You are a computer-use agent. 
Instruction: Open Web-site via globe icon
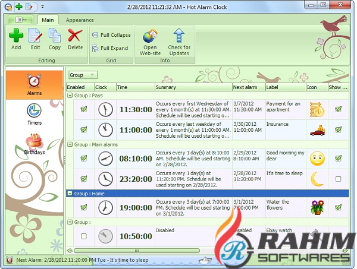(x=150, y=37)
